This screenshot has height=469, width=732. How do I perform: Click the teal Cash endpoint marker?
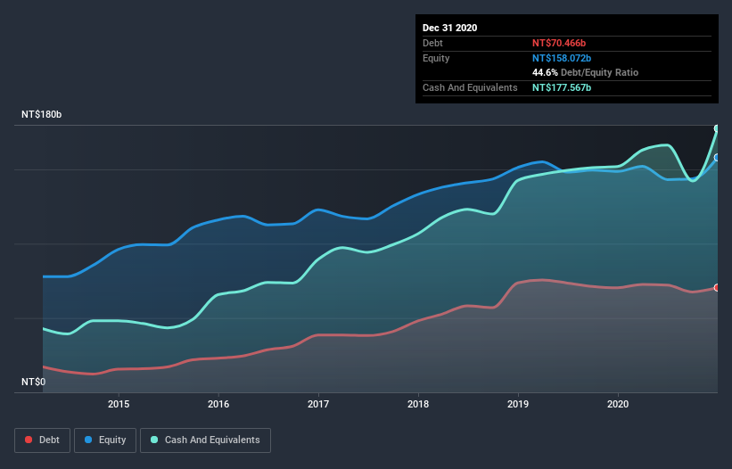[717, 128]
